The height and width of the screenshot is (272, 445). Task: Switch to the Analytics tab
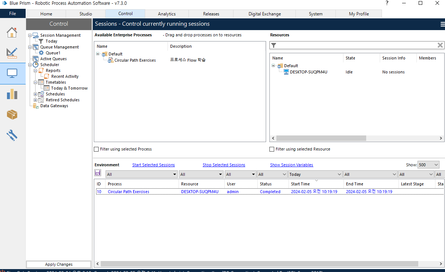(167, 14)
